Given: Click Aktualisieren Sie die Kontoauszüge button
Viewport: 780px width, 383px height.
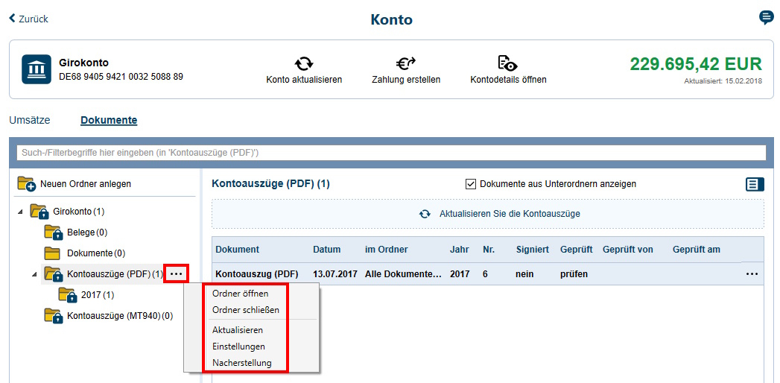Looking at the screenshot, I should 488,214.
